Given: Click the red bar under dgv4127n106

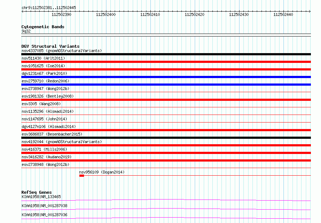Looking at the screenshot, I should point(166,130).
